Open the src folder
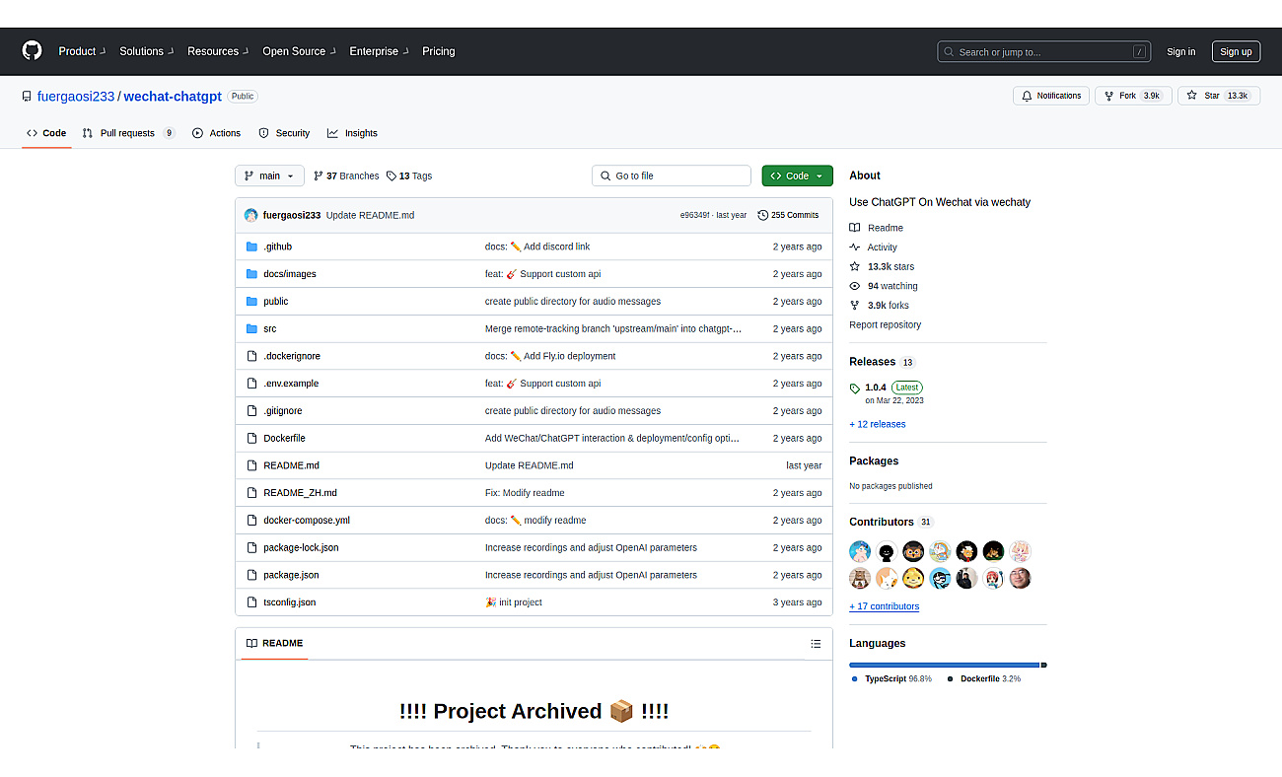Image resolution: width=1282 pixels, height=777 pixels. point(269,328)
